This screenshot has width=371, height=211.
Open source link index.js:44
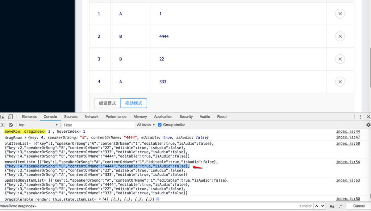click(x=348, y=132)
